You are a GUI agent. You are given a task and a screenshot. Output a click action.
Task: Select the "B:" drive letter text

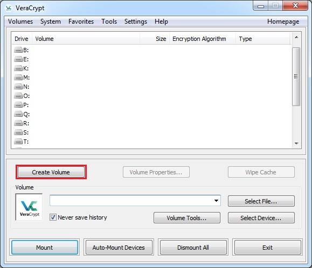[26, 50]
